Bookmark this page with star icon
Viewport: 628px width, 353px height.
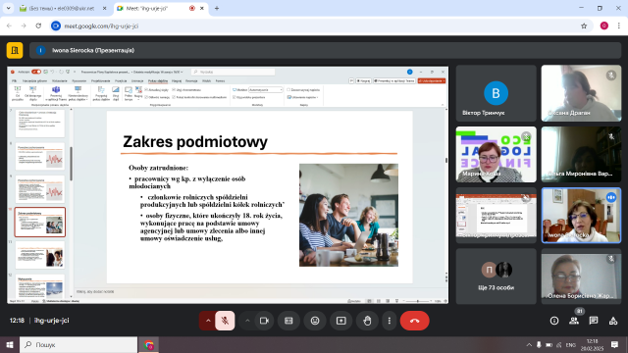coord(584,25)
